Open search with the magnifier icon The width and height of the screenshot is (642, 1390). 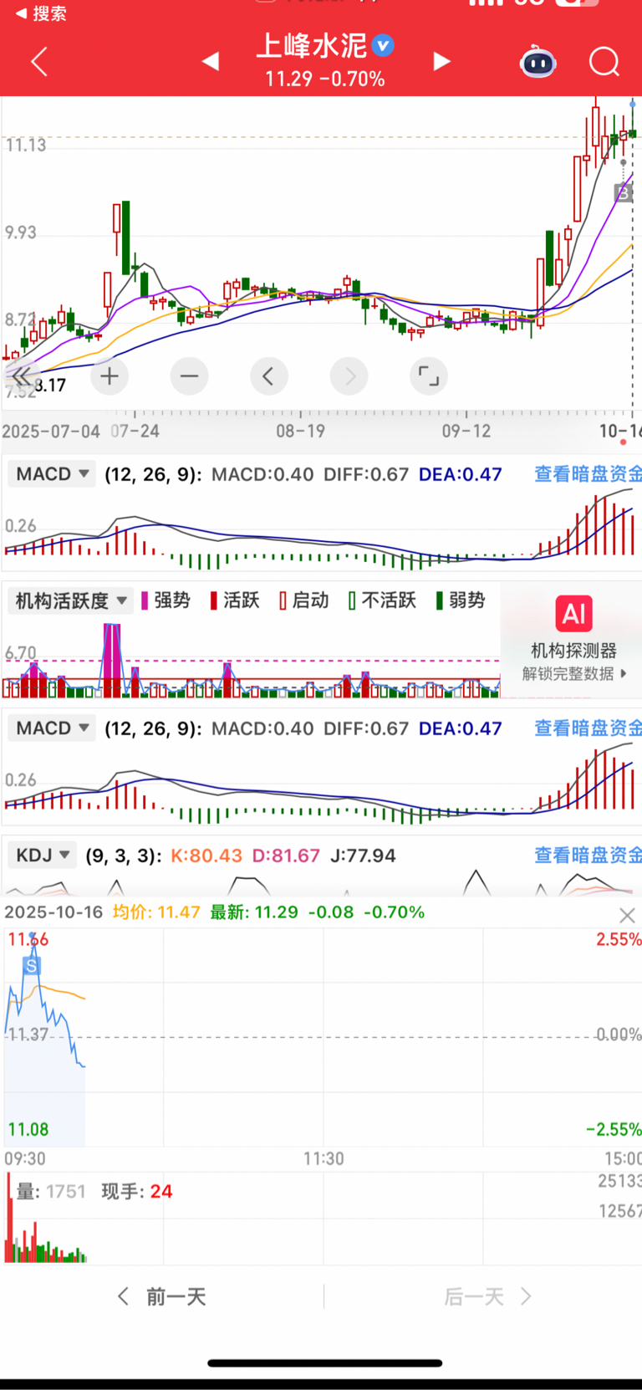point(604,62)
